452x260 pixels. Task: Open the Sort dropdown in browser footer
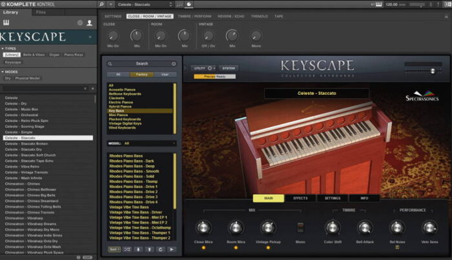[x=114, y=249]
